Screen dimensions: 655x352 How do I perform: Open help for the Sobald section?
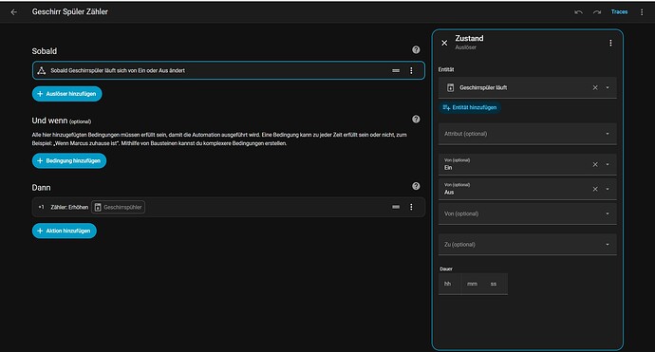pos(416,49)
